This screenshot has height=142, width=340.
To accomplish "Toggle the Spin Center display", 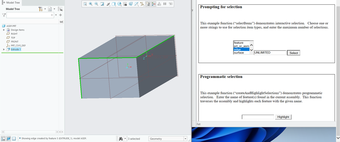I will 154,4.
